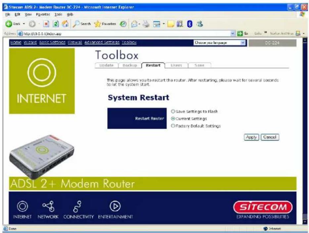309x233 pixels.
Task: Click the Cancel button
Action: pos(270,137)
